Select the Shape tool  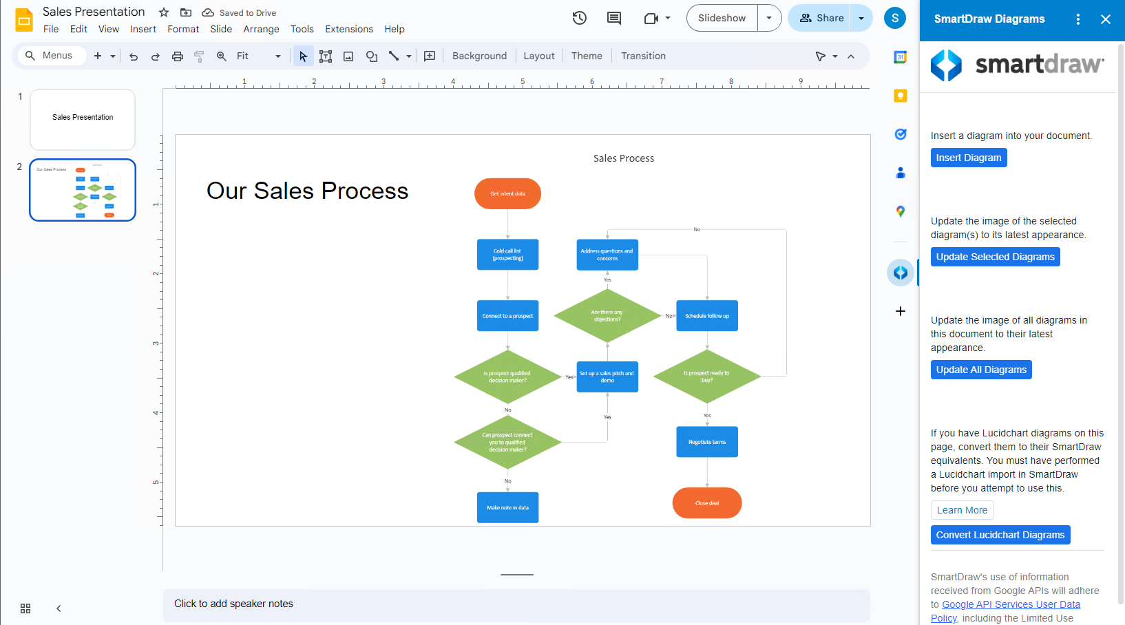(371, 56)
